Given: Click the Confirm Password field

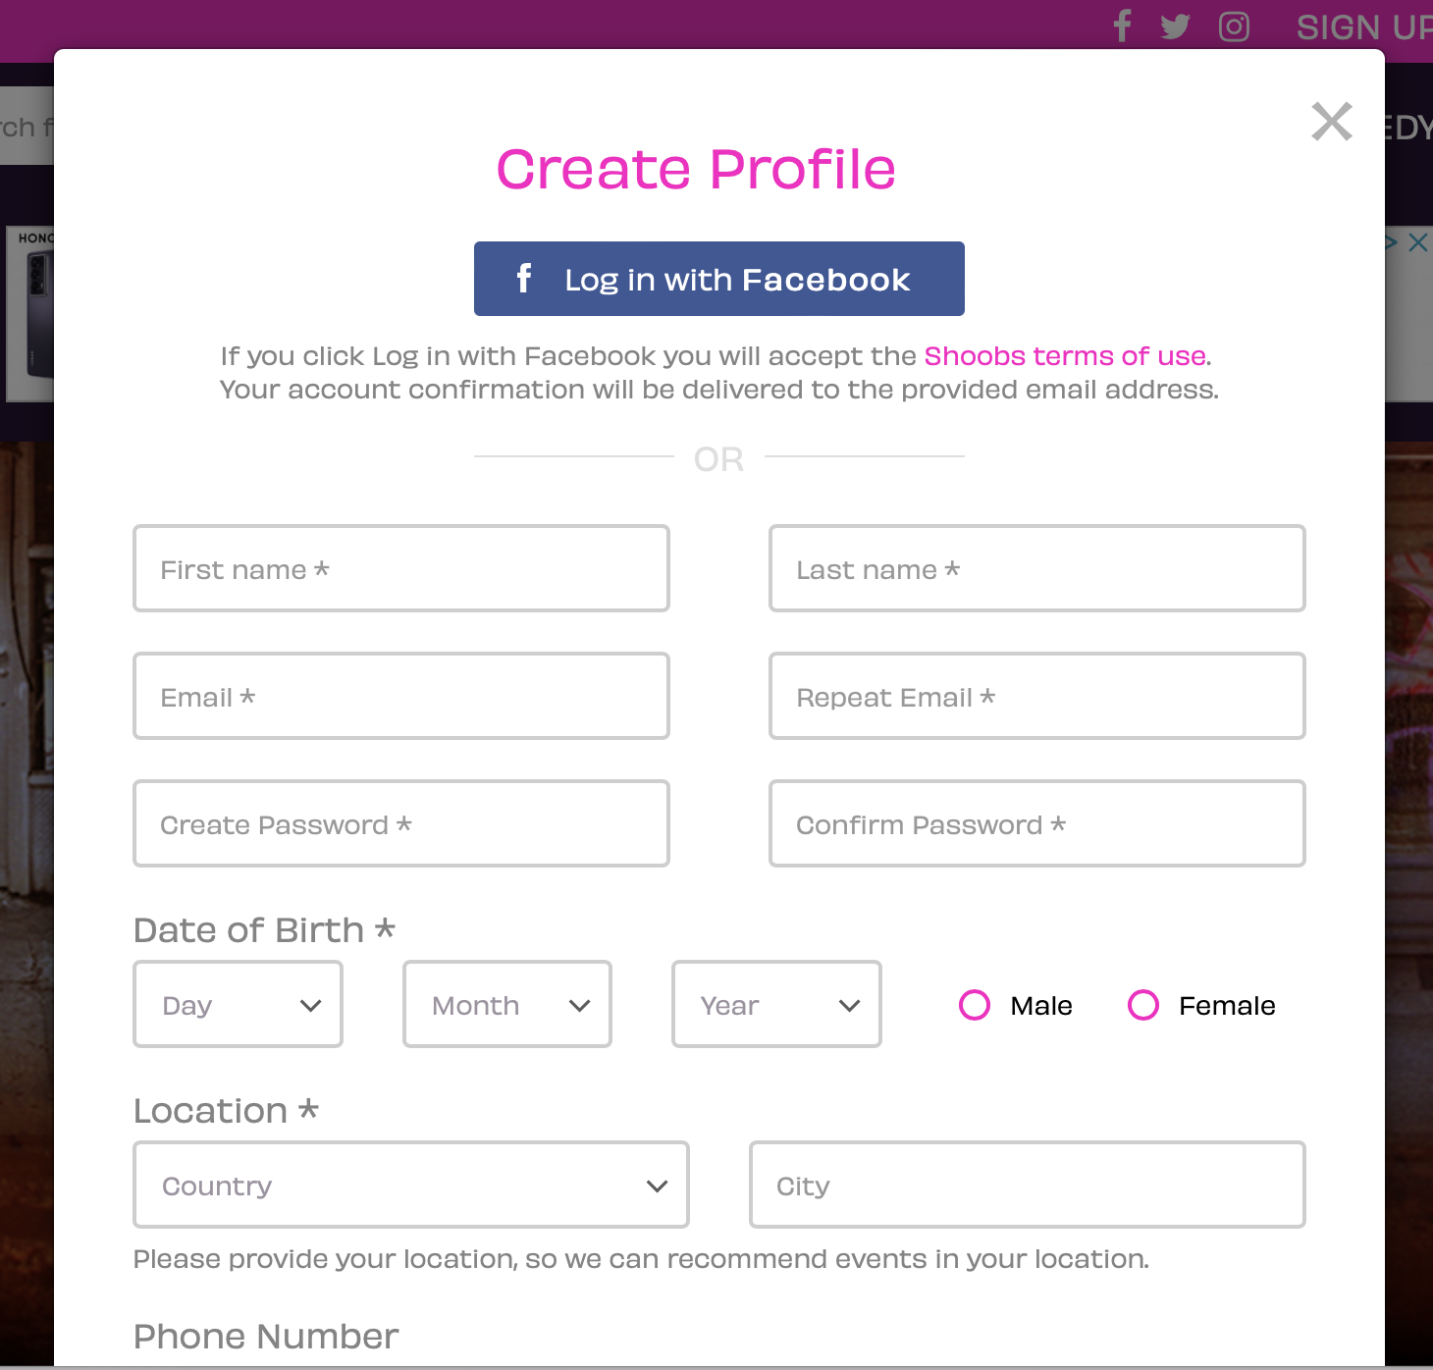Looking at the screenshot, I should [1037, 823].
